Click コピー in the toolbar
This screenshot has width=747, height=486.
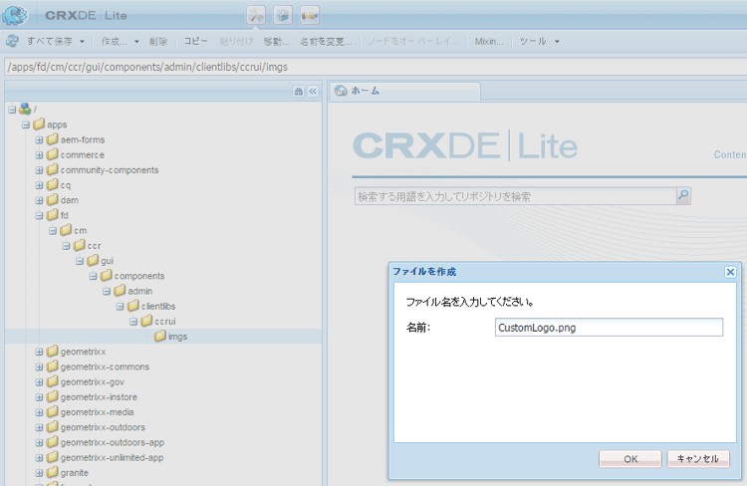pos(195,42)
